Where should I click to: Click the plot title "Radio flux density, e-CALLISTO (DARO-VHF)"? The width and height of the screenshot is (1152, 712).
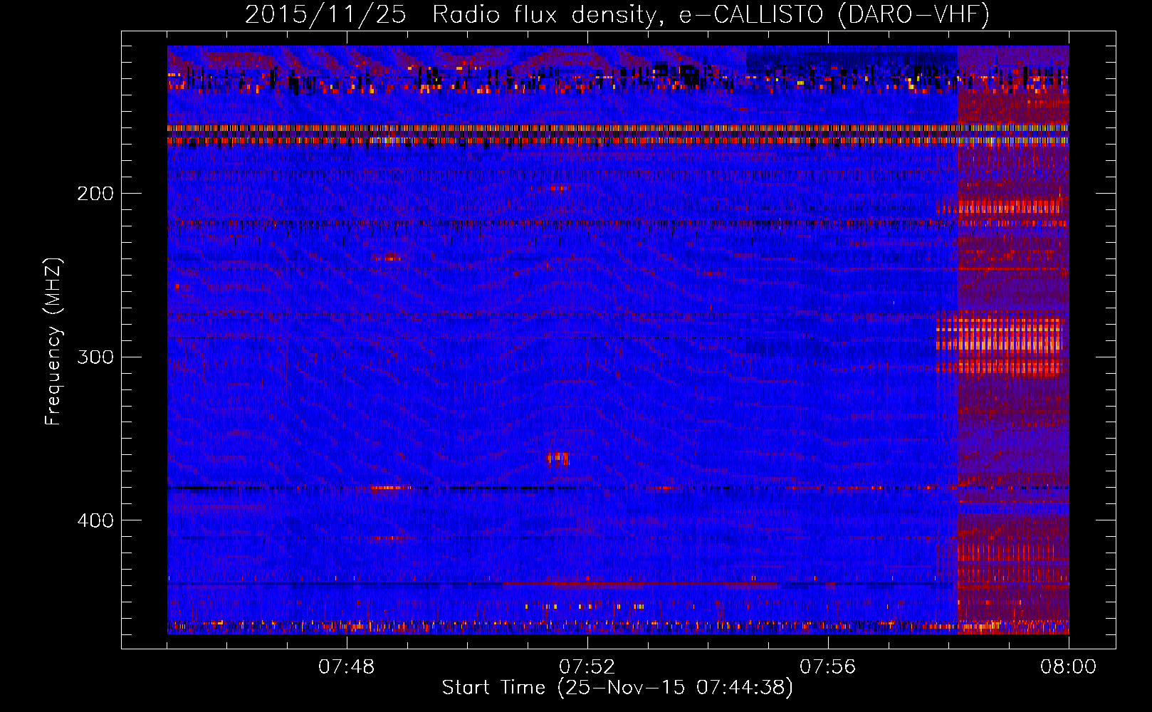(711, 15)
